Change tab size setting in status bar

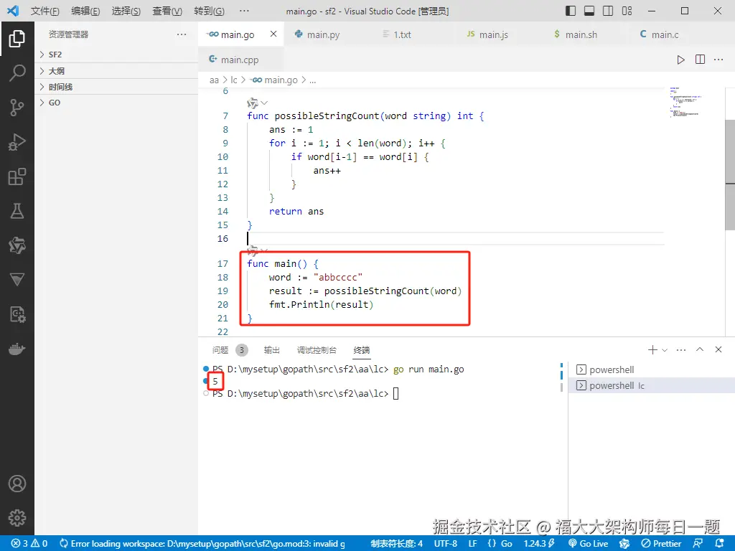396,544
